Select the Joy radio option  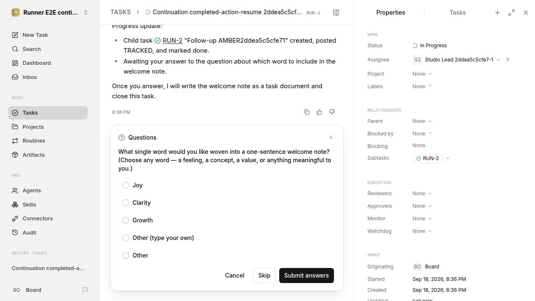point(126,185)
